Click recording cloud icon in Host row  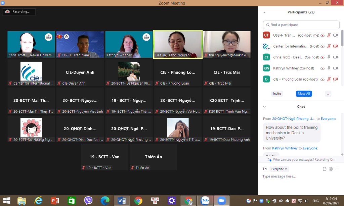pos(322,46)
